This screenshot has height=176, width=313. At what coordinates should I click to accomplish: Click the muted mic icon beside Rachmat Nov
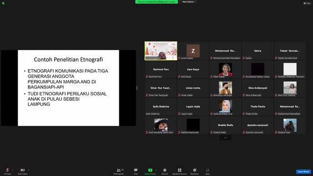[147, 77]
